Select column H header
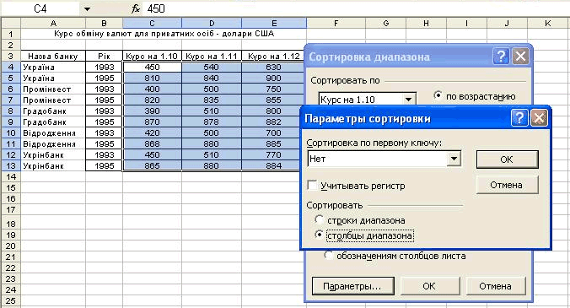Image resolution: width=570 pixels, height=308 pixels. pyautogui.click(x=426, y=24)
